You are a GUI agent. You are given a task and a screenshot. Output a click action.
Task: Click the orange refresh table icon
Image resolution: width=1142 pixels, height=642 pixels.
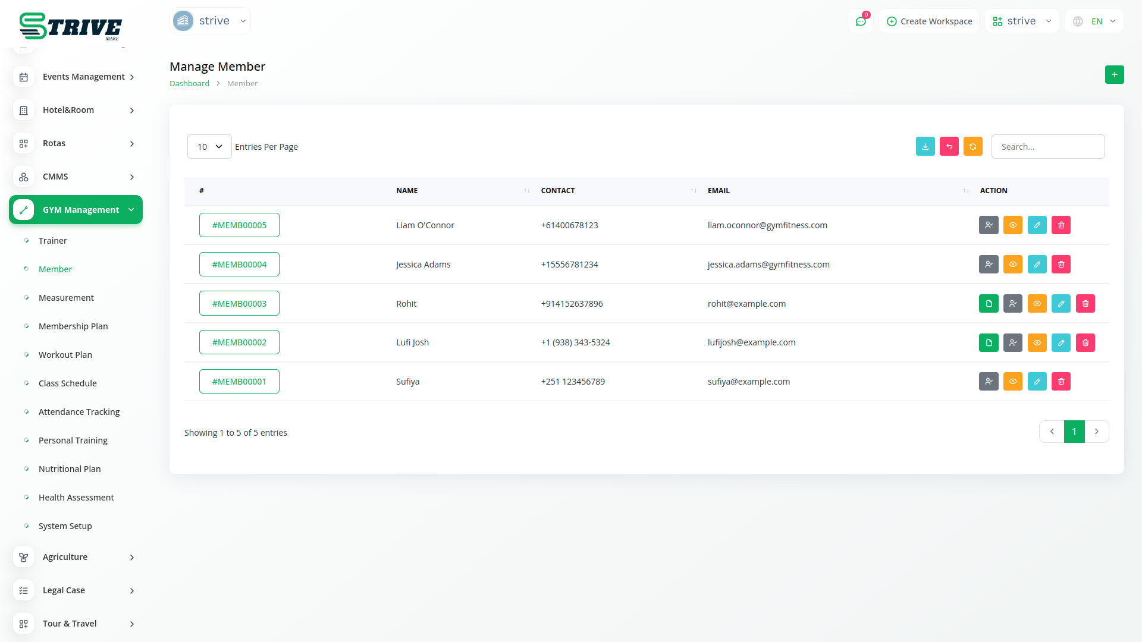[x=972, y=146]
